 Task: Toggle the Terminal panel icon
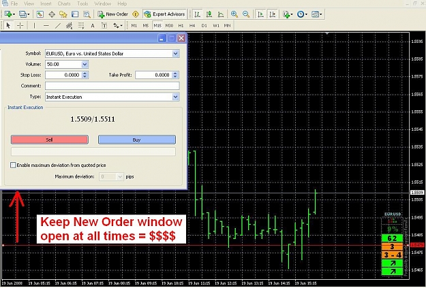pyautogui.click(x=75, y=14)
